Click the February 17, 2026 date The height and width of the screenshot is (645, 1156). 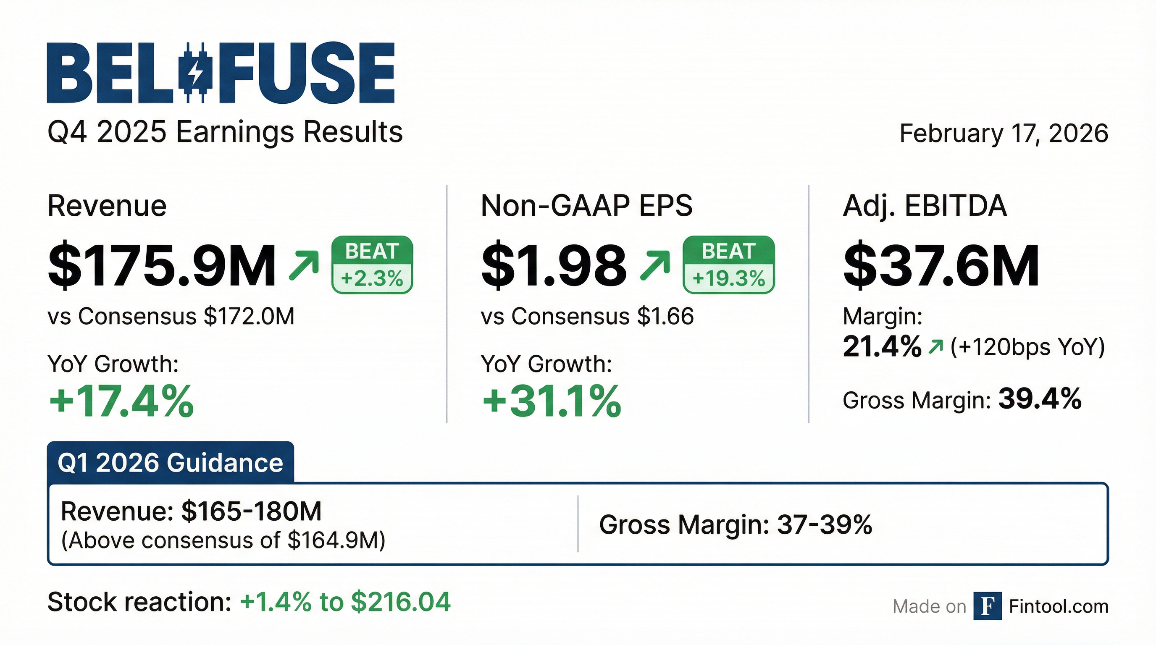click(x=1004, y=133)
